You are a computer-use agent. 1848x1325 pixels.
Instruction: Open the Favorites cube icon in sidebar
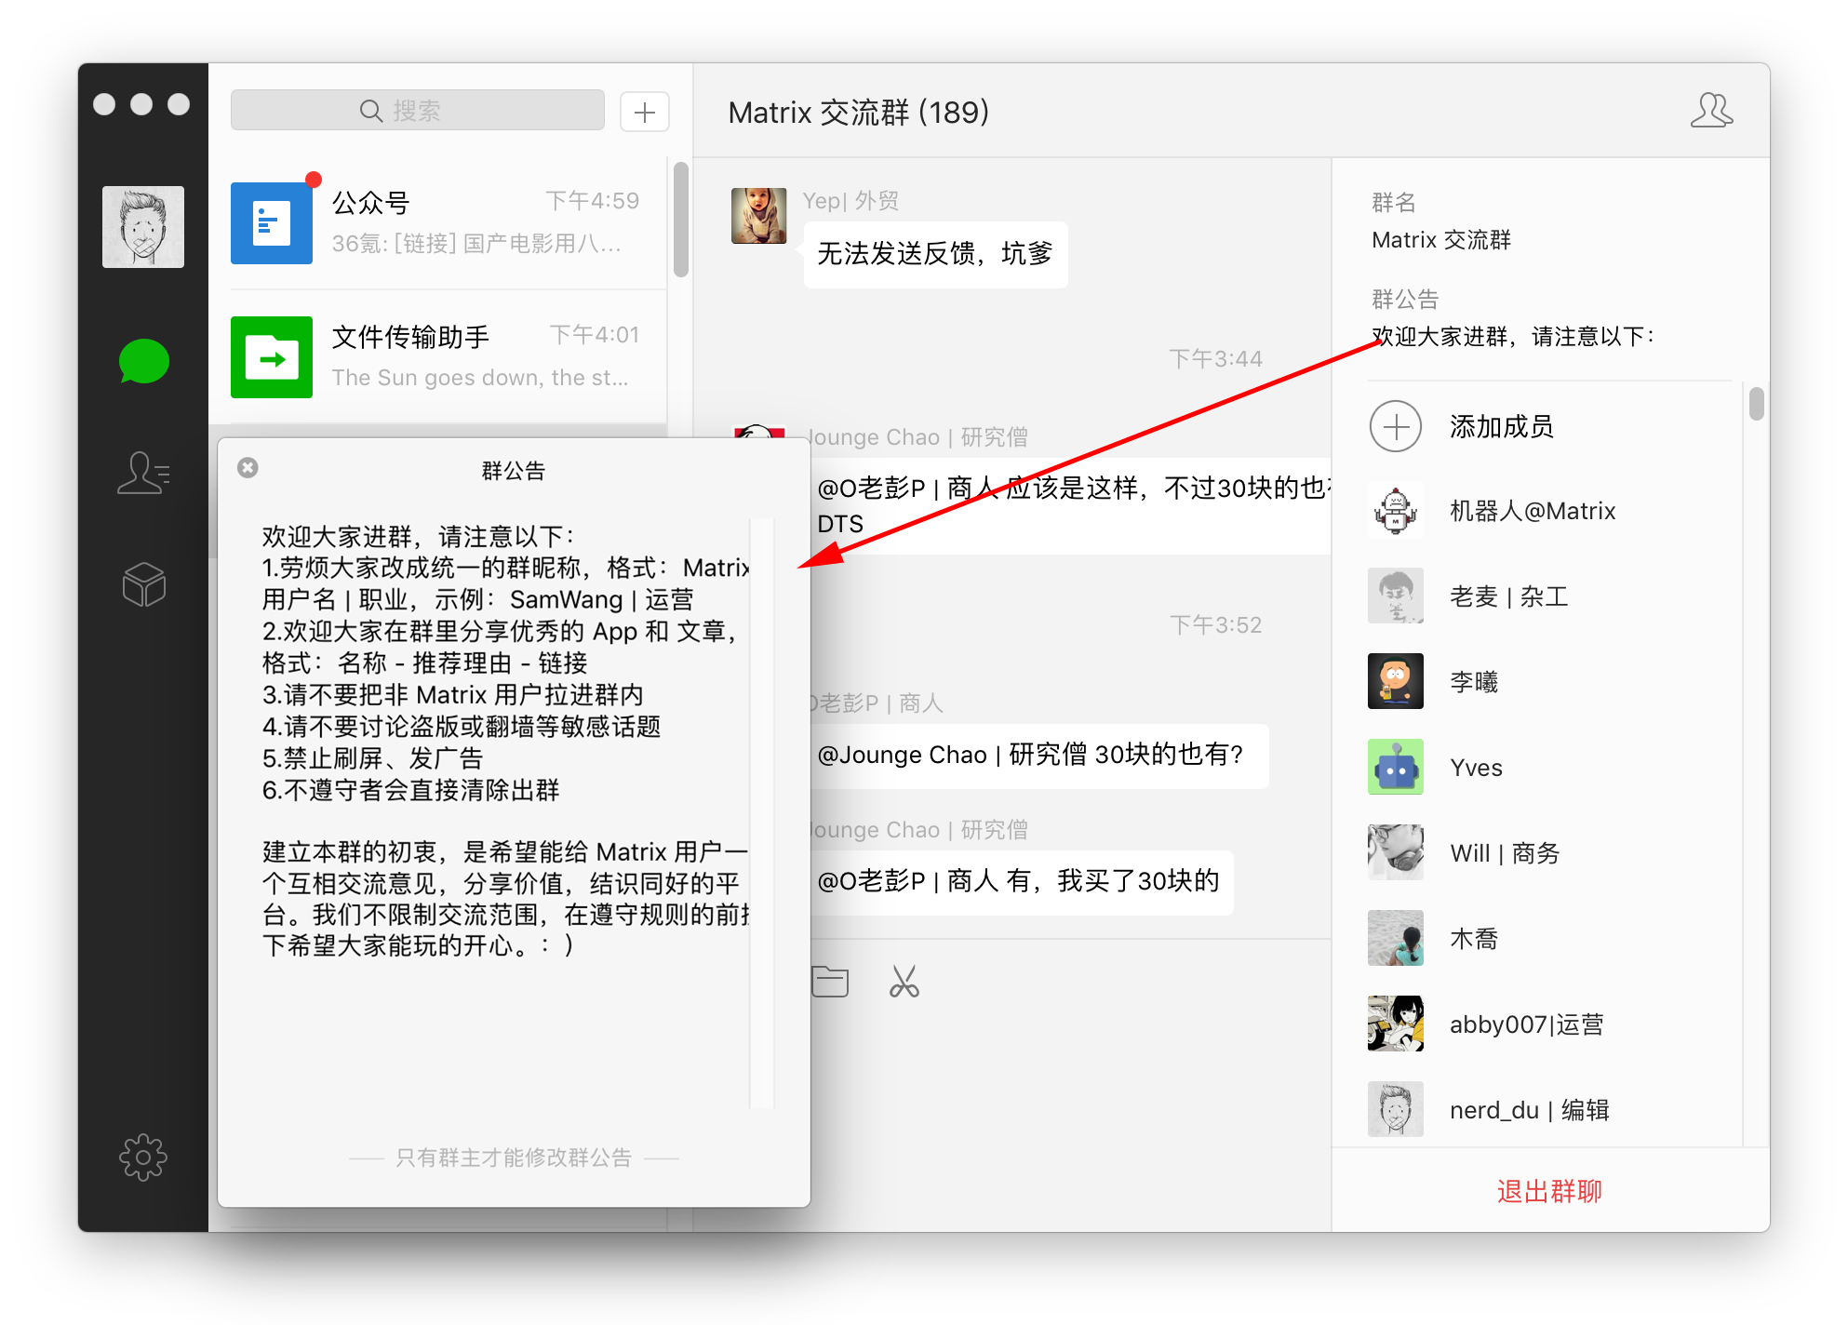[x=143, y=584]
